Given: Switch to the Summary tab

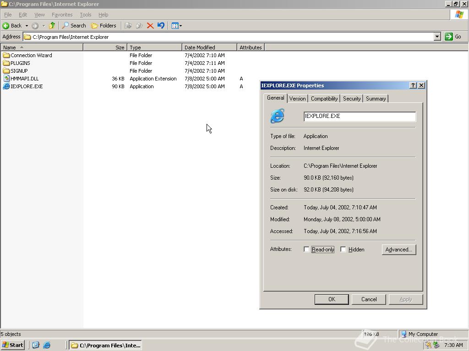Looking at the screenshot, I should point(376,99).
